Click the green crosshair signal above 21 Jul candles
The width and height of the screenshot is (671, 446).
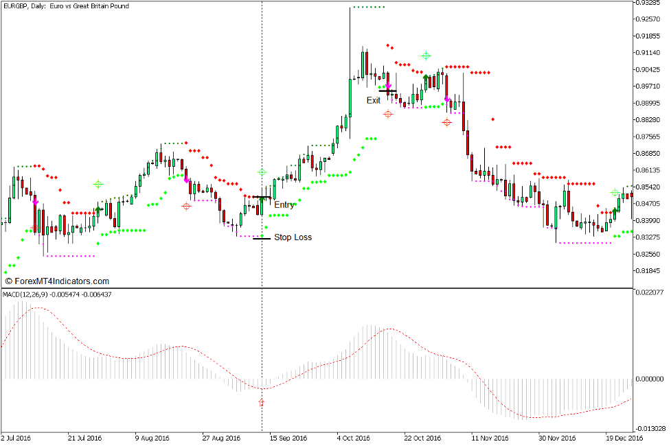coord(98,185)
